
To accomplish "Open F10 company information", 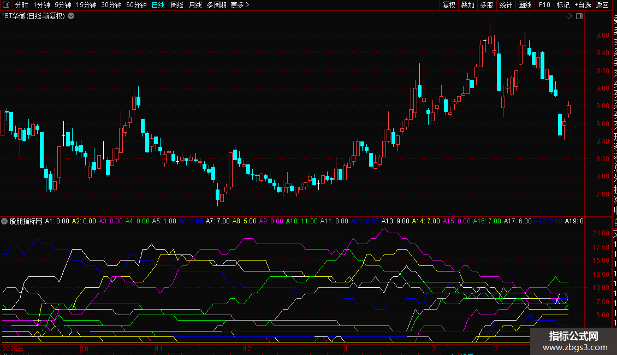I will click(544, 5).
